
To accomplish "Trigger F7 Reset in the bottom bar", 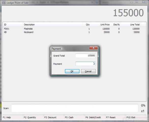I will [111, 117].
